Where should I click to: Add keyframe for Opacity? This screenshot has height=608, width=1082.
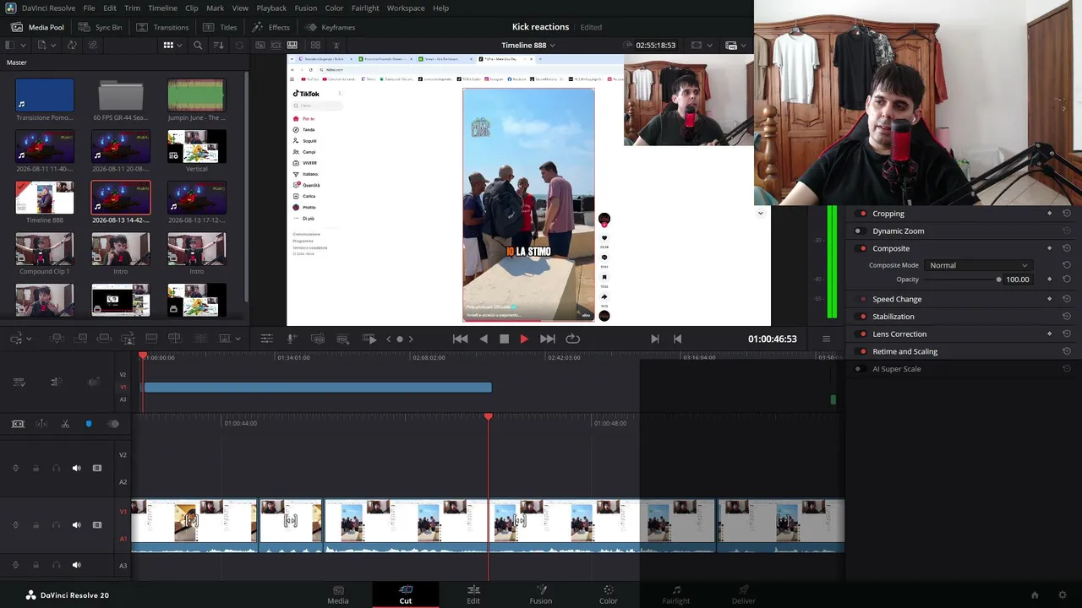click(1050, 280)
